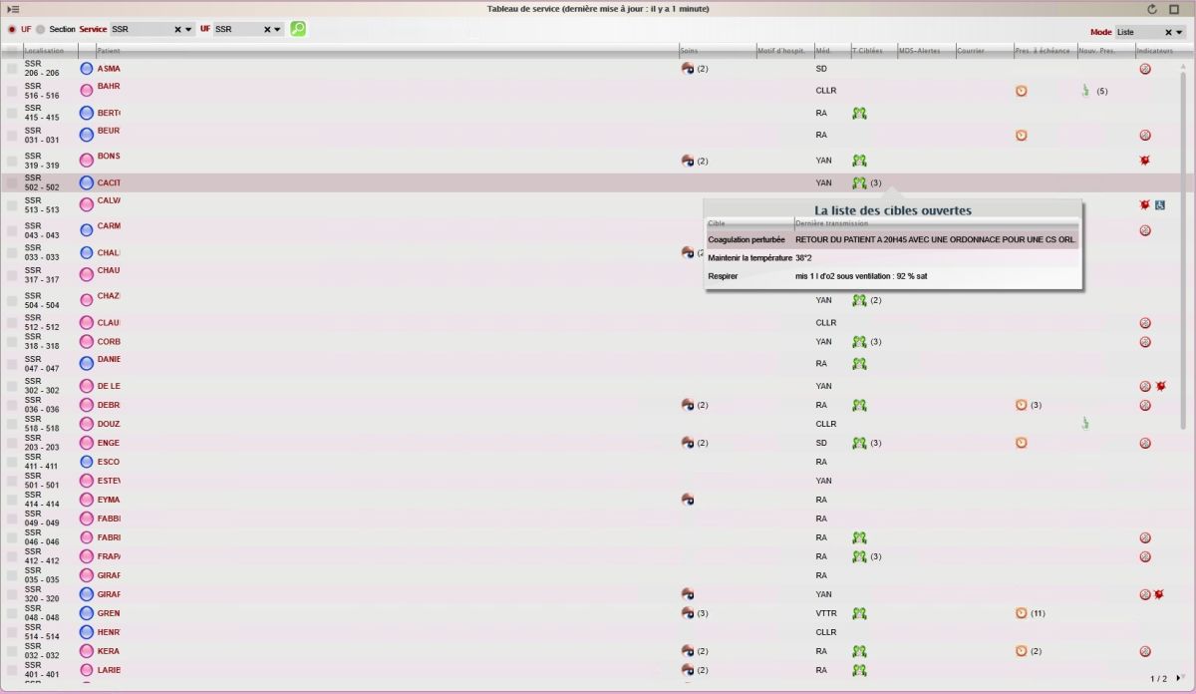The width and height of the screenshot is (1196, 694).
Task: Click the red splat indicator in BONS row
Action: click(1145, 160)
